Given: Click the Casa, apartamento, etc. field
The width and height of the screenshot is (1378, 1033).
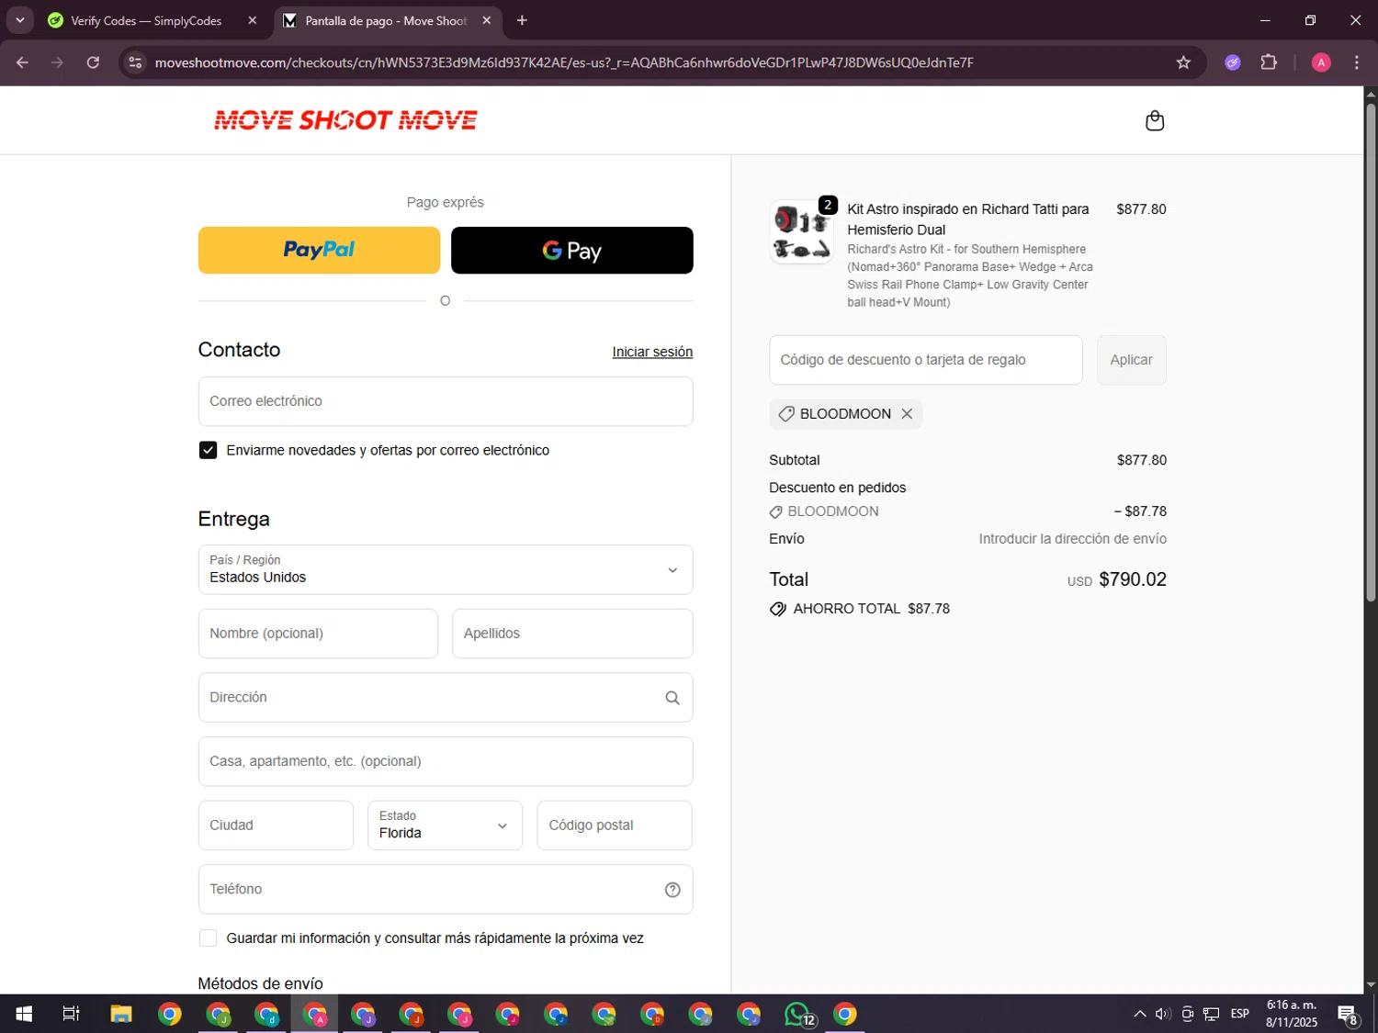Looking at the screenshot, I should (x=446, y=761).
